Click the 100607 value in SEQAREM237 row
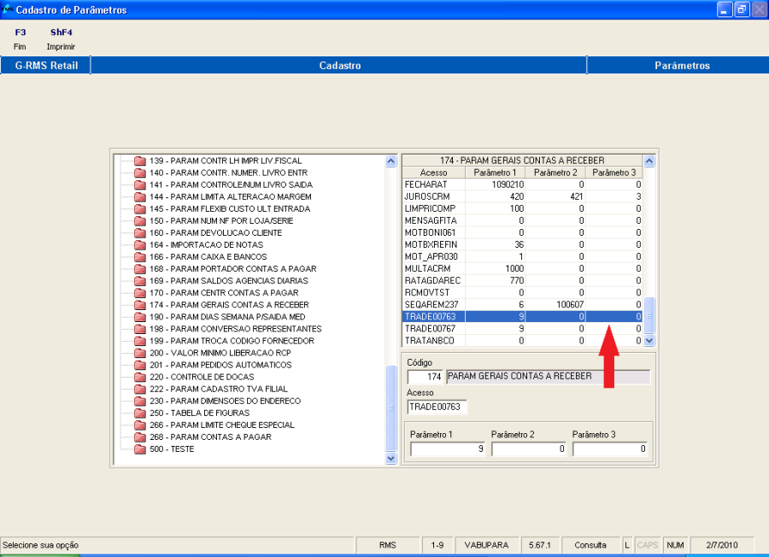This screenshot has height=557, width=769. click(570, 304)
